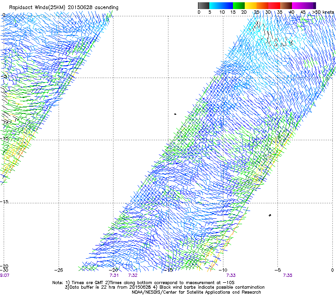This screenshot has width=336, height=295.
Task: Click the '0' legend scale label
Action: pos(199,12)
